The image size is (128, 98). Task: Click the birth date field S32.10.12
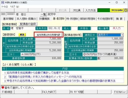pos(54,28)
